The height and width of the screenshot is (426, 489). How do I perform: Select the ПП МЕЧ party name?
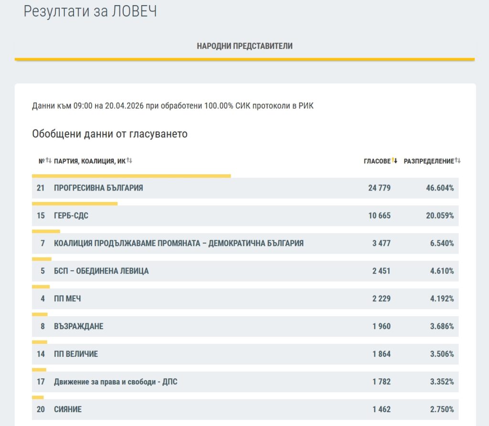68,299
